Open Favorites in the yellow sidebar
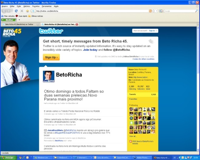This screenshot has height=160, width=200. [x=133, y=99]
